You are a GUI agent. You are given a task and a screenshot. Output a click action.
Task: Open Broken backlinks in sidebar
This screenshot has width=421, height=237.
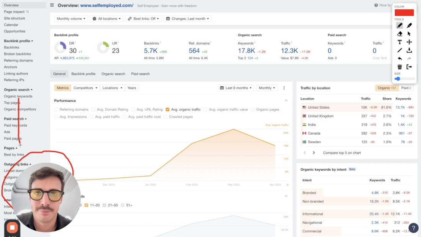(18, 54)
